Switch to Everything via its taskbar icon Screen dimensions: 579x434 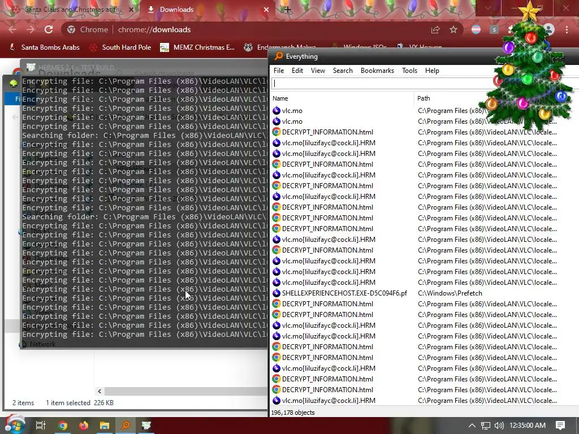pos(126,426)
